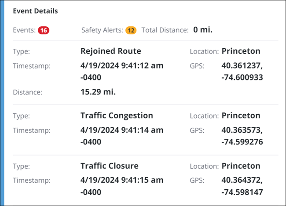Select the Traffic Congestion event type
This screenshot has width=286, height=206.
(117, 116)
